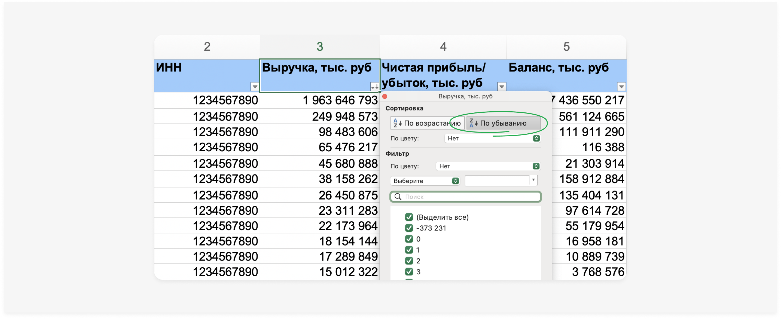Screen dimensions: 781x319
Task: Select balance cell 97 614 728
Action: click(x=589, y=210)
